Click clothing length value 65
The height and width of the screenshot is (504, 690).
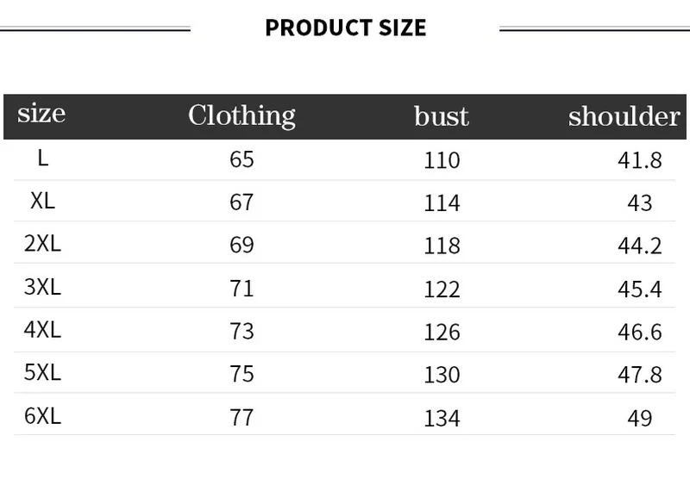241,159
